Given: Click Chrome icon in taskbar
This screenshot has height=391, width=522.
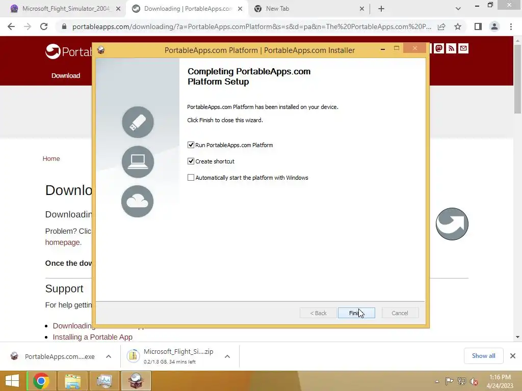Looking at the screenshot, I should [x=41, y=381].
